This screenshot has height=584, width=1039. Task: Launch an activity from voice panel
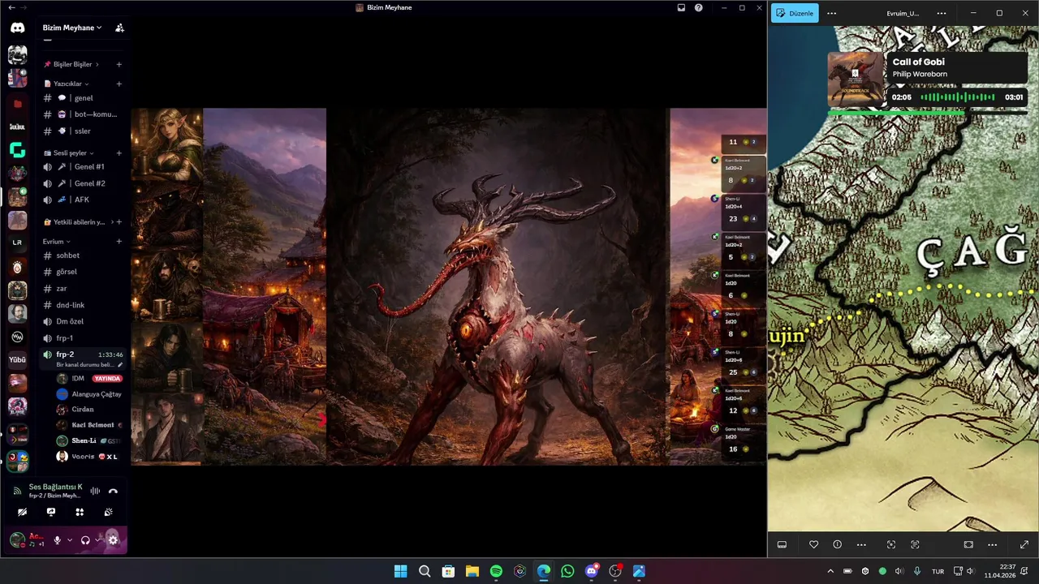click(80, 512)
